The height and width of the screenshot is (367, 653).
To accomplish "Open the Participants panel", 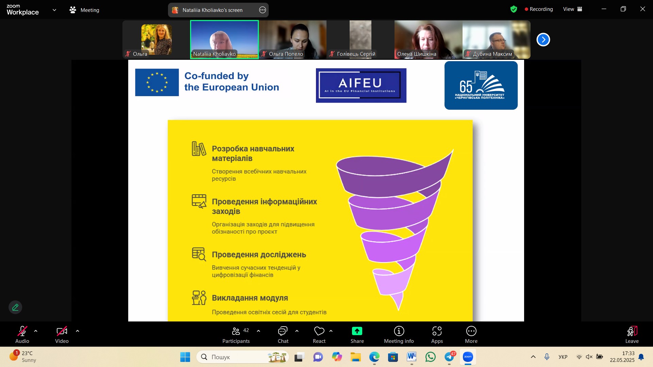I will point(236,335).
